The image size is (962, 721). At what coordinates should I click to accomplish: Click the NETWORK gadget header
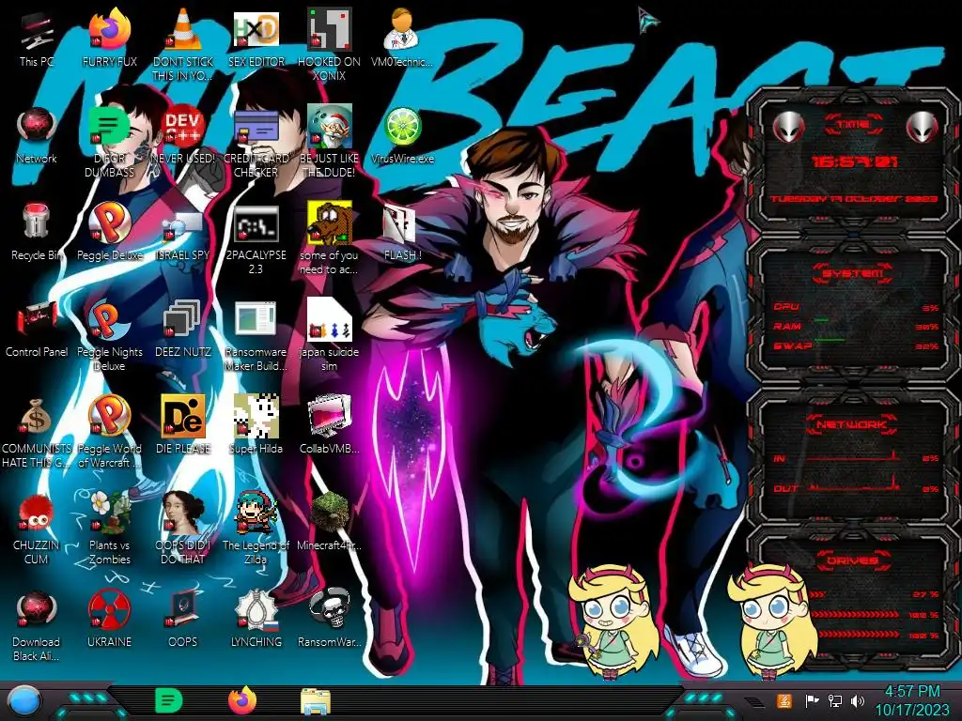pyautogui.click(x=852, y=423)
